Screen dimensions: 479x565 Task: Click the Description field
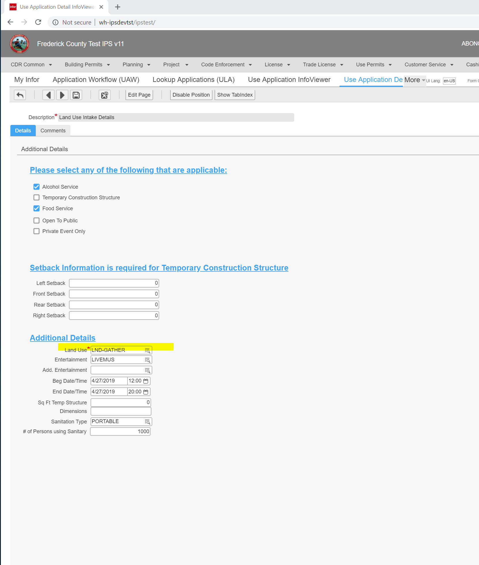point(176,117)
